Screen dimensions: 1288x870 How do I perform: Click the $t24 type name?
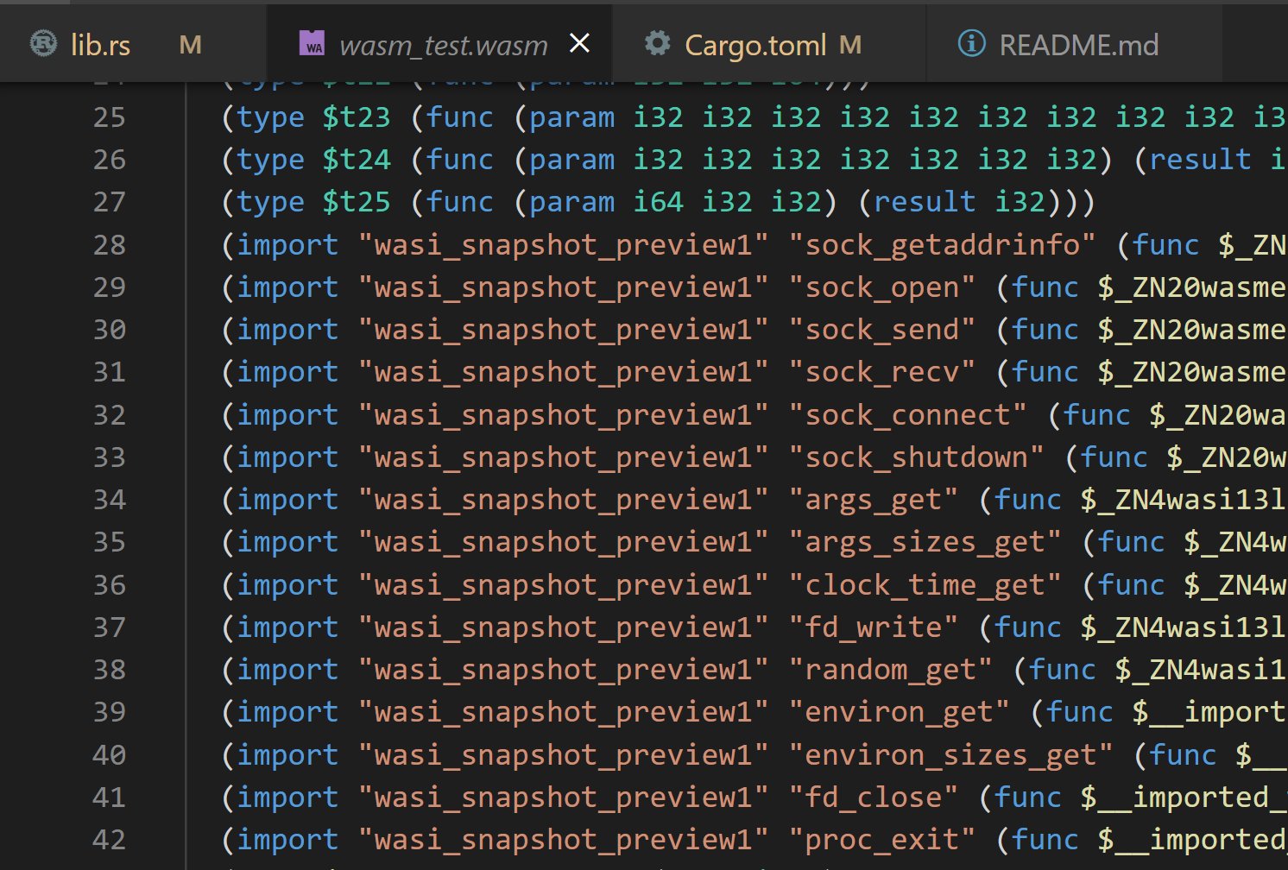click(357, 160)
